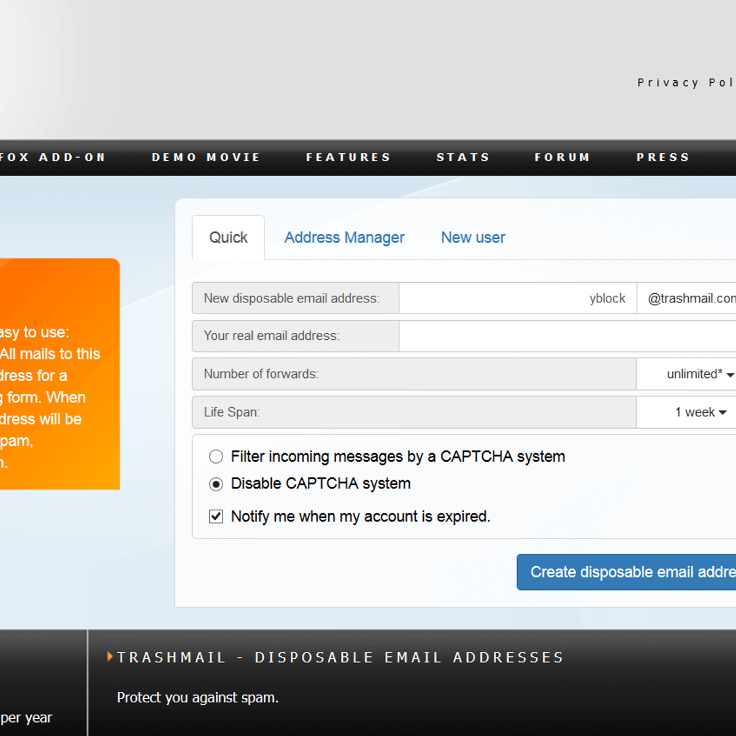
Task: Open the Demo Movie page
Action: 206,158
